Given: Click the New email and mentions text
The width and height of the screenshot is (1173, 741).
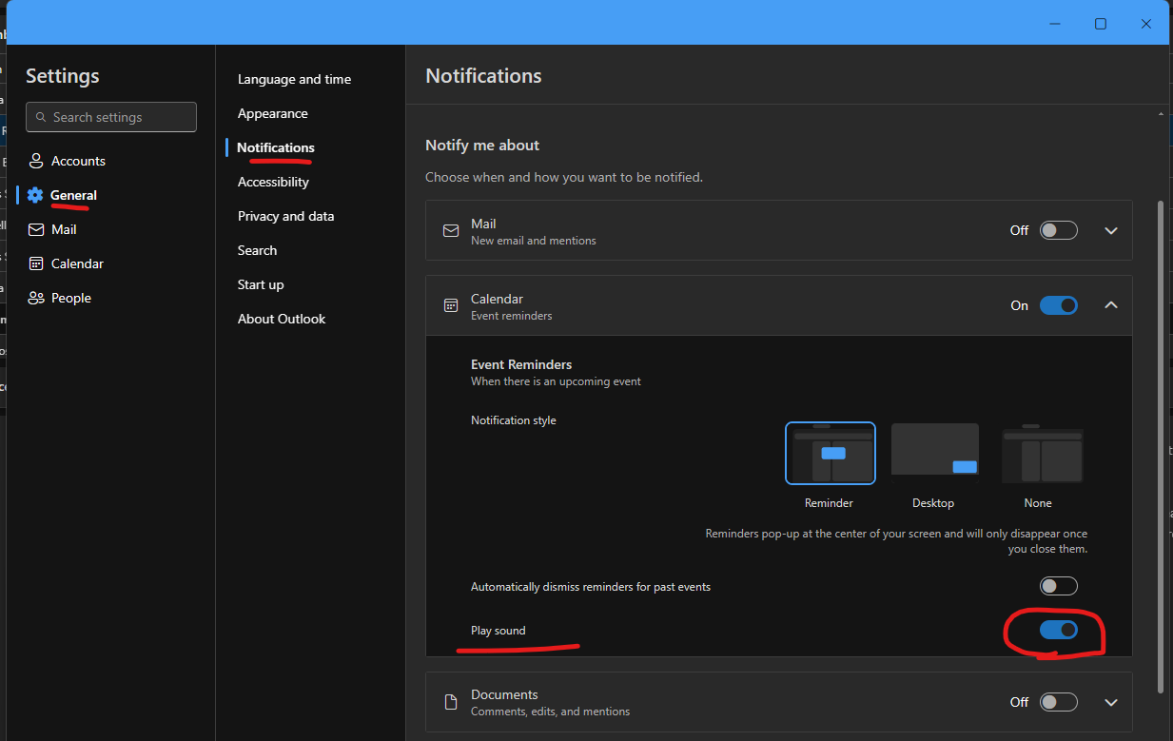Looking at the screenshot, I should (534, 241).
